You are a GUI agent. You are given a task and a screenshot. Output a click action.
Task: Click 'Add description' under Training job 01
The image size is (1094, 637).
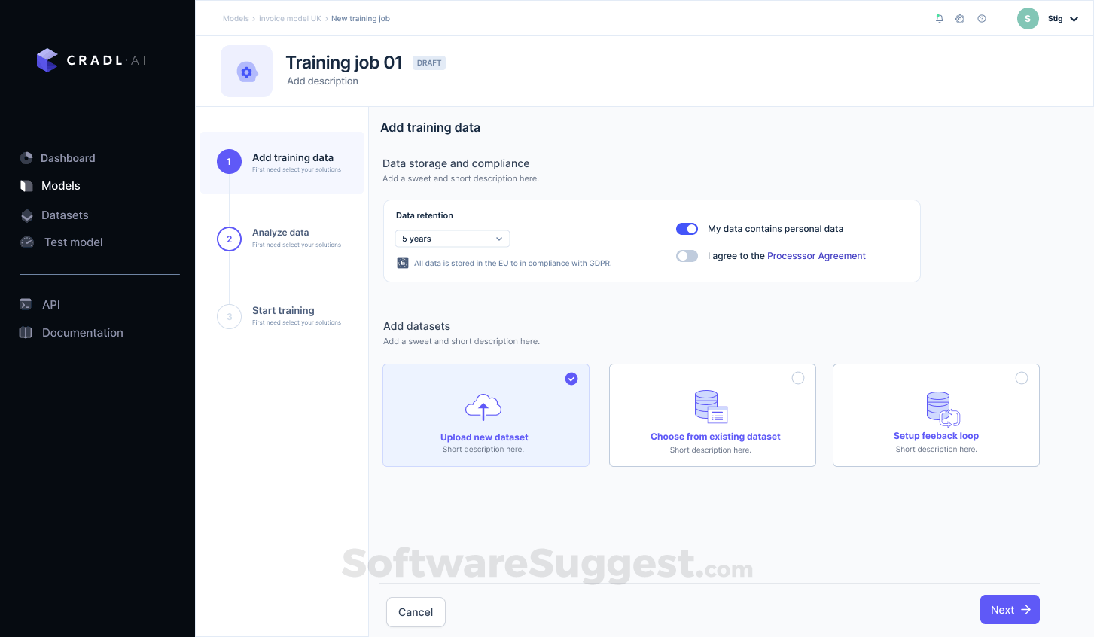[322, 81]
